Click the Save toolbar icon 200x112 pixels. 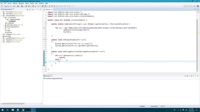click(6, 6)
